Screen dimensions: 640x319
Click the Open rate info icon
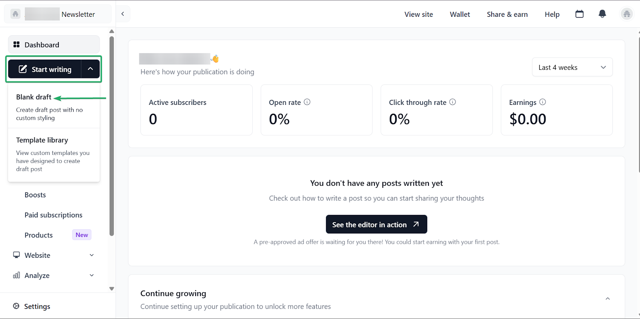pos(307,102)
